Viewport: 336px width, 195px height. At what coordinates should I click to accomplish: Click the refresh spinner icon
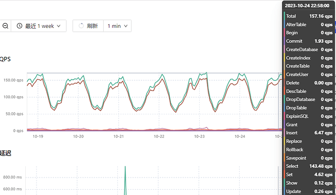pyautogui.click(x=81, y=26)
